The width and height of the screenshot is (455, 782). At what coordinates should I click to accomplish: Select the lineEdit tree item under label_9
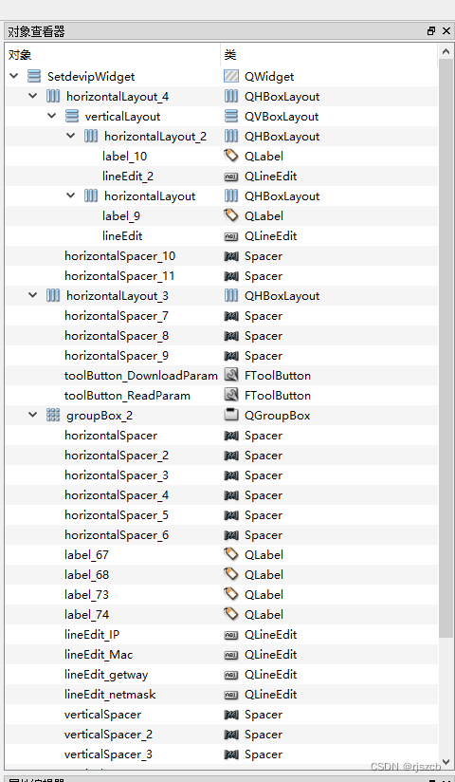coord(122,236)
